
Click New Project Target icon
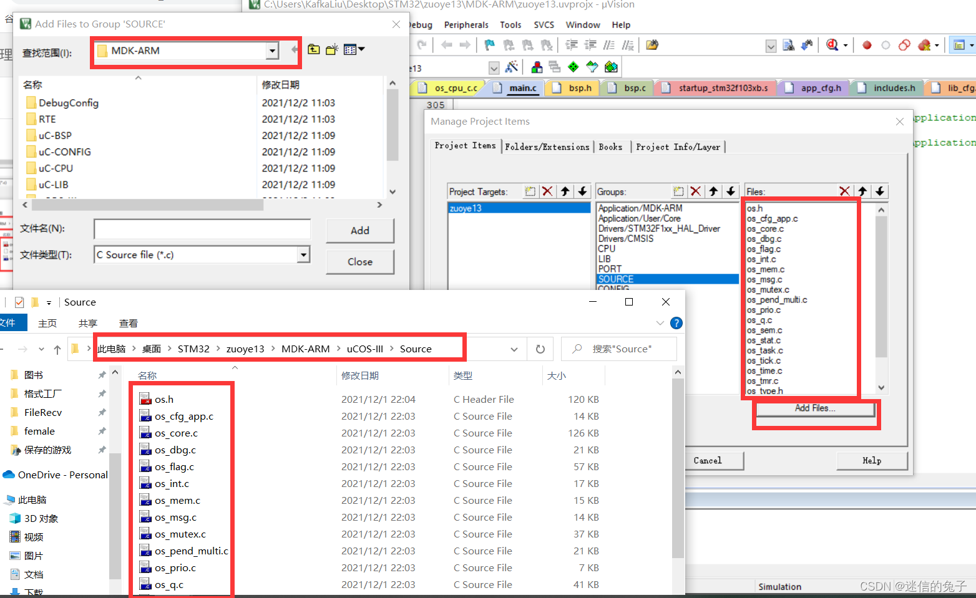point(530,191)
